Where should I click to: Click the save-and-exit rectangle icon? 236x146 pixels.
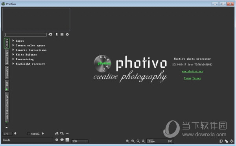point(62,133)
